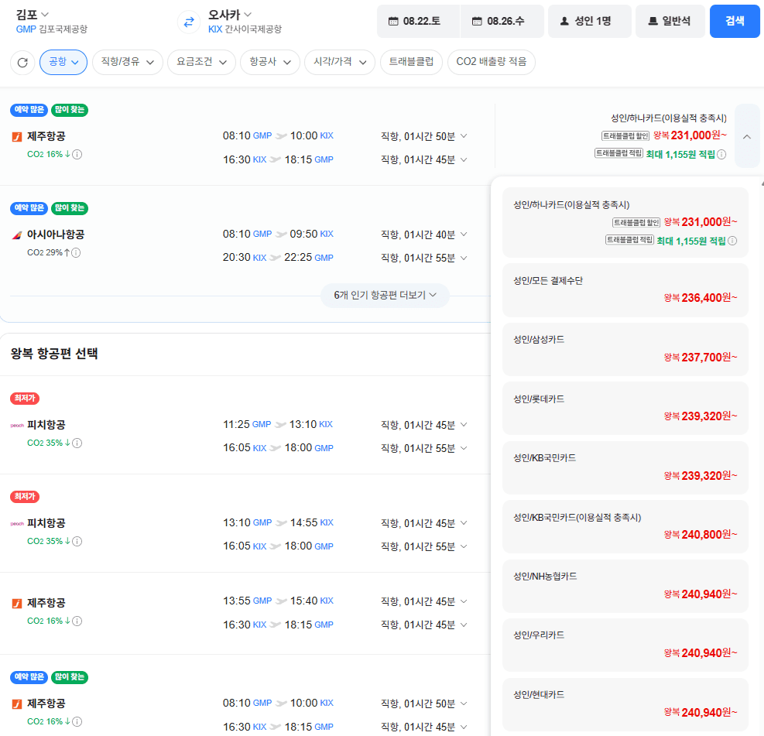
Task: Click 최저가 badge on 11:25 피치항공
Action: pyautogui.click(x=24, y=399)
